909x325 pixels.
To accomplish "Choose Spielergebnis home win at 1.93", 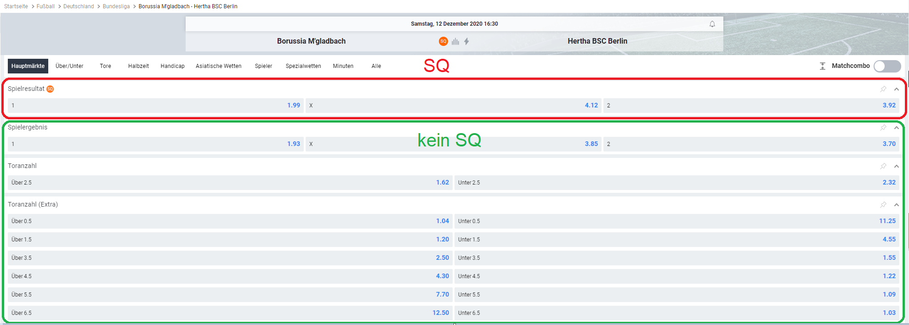I will pos(156,144).
